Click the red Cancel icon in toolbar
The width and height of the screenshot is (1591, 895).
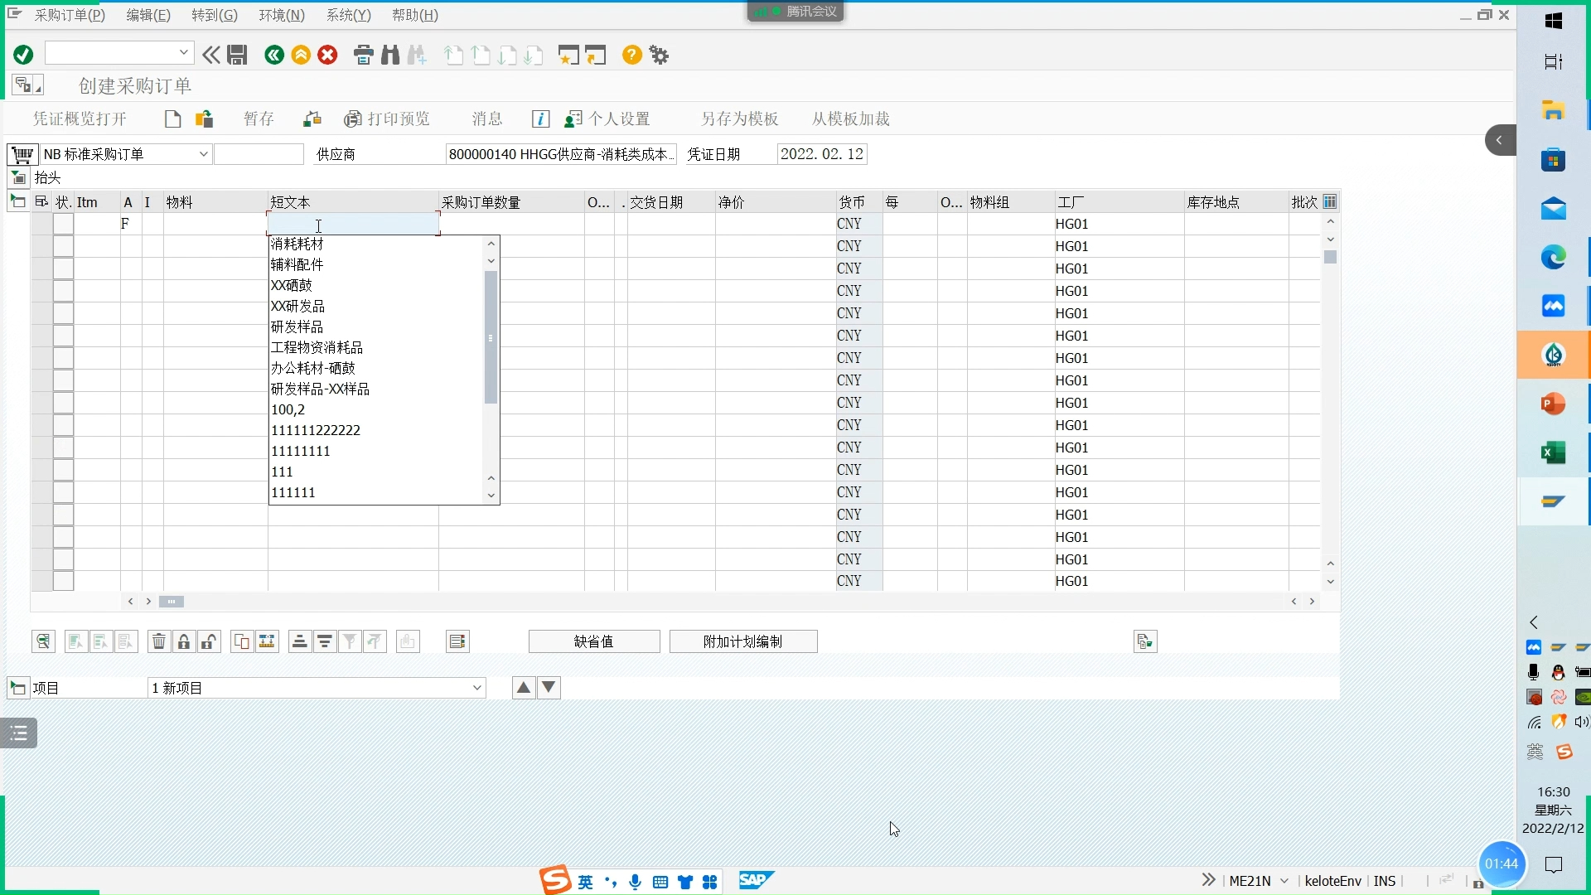pyautogui.click(x=328, y=56)
